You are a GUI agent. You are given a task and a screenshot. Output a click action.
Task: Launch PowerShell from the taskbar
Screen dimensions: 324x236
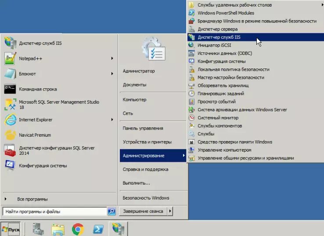[x=98, y=229]
